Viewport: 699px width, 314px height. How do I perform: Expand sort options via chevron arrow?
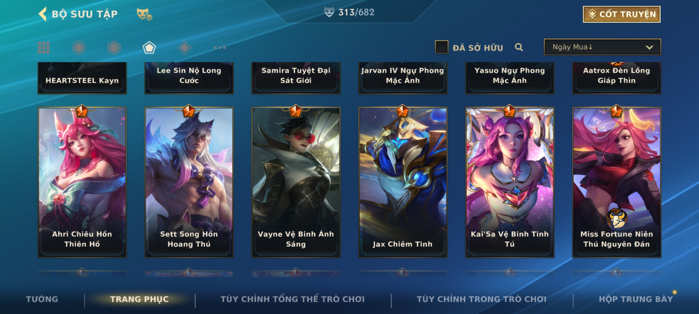649,47
